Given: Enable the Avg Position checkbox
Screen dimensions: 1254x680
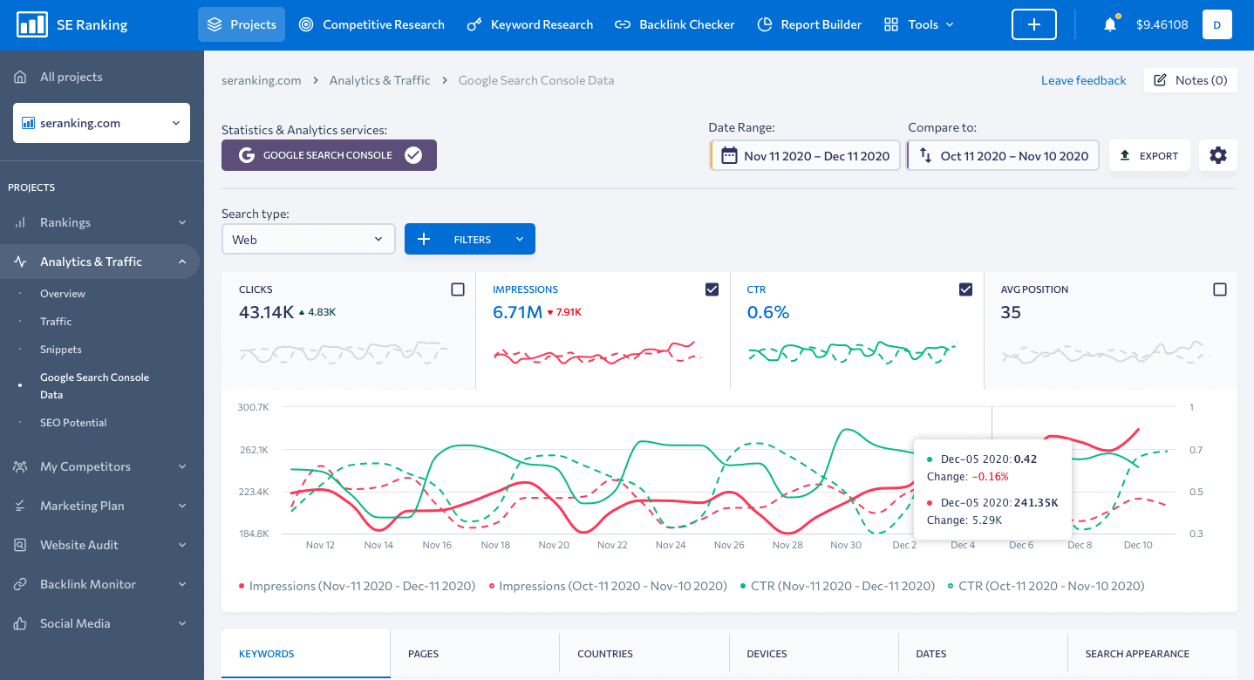Looking at the screenshot, I should click(1219, 289).
